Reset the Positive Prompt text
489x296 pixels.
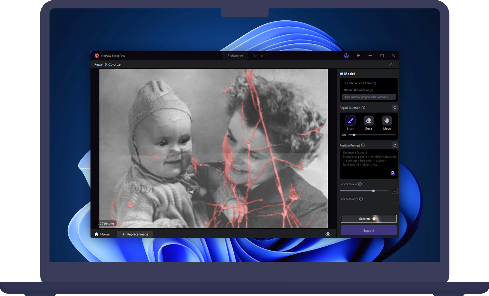tap(395, 145)
